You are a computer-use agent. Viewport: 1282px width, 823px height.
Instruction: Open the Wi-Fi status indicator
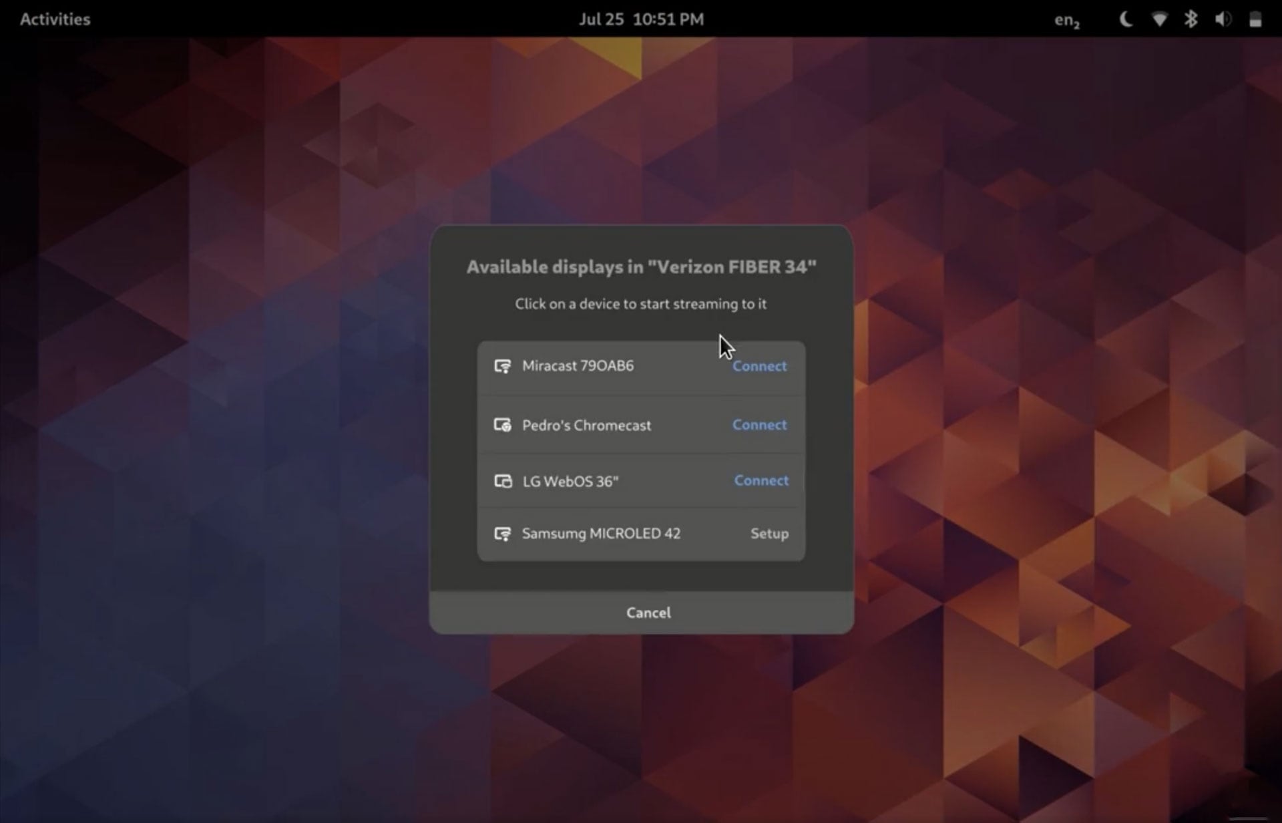pyautogui.click(x=1159, y=19)
